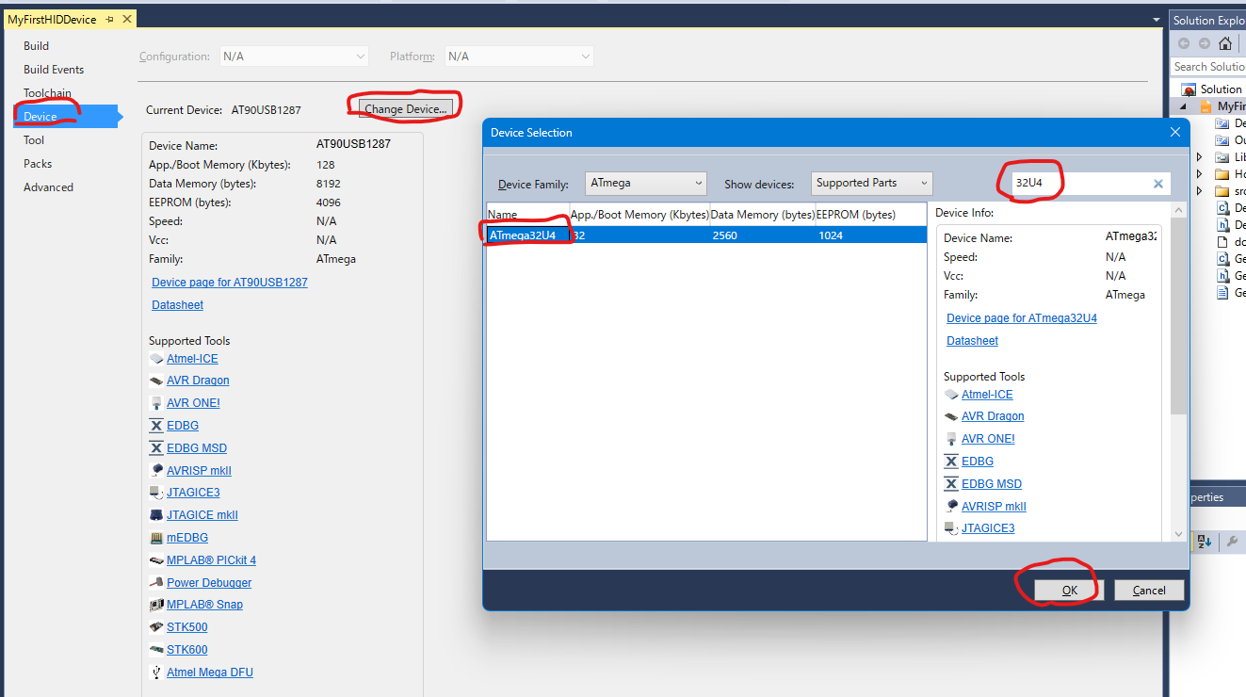
Task: Open Device page for AT90USB1287 link
Action: 230,283
